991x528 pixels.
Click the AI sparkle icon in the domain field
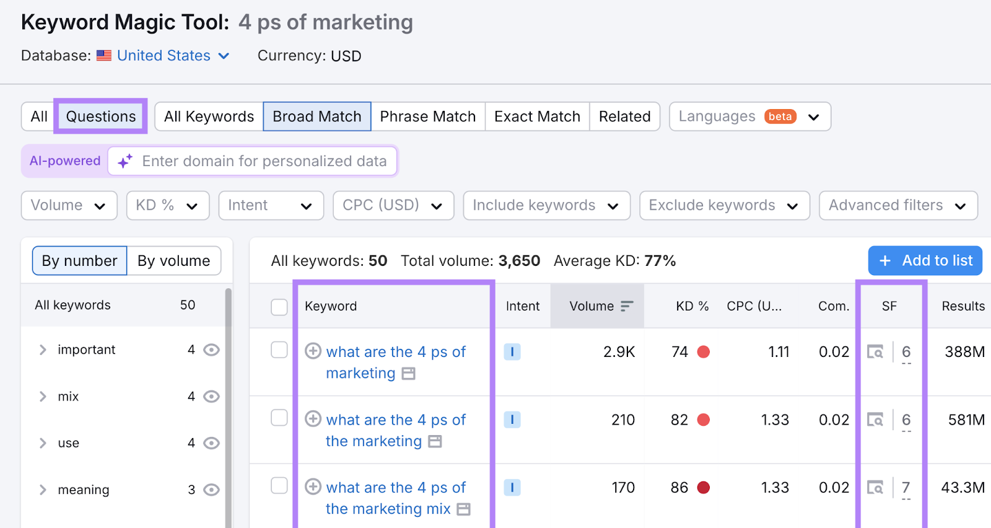(125, 161)
